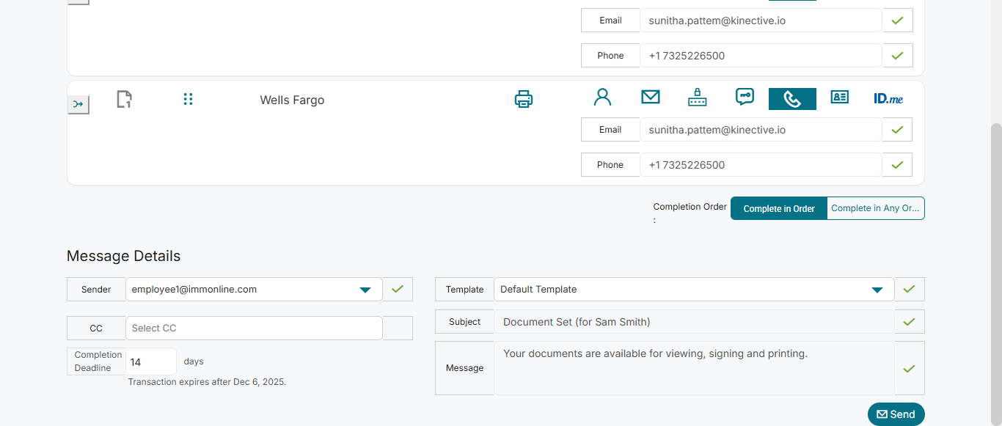Screen dimensions: 1002x426
Task: Select Complete in Order option
Action: 779,208
